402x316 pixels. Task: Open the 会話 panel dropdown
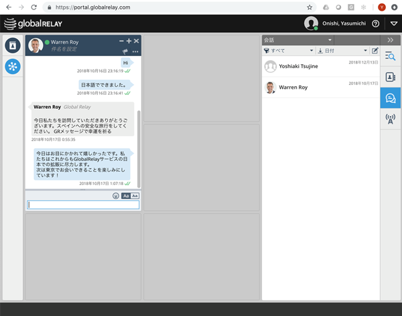298,40
